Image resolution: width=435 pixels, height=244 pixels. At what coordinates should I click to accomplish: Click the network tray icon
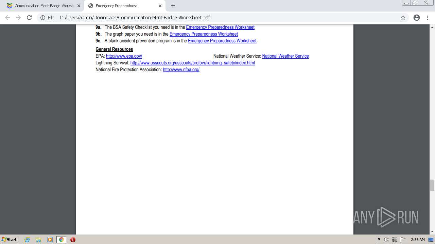[x=395, y=240]
